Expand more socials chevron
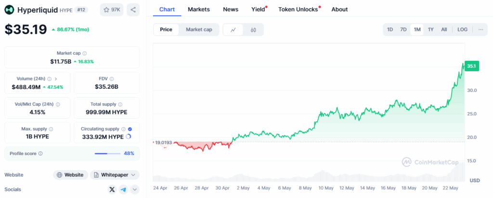 coord(135,189)
